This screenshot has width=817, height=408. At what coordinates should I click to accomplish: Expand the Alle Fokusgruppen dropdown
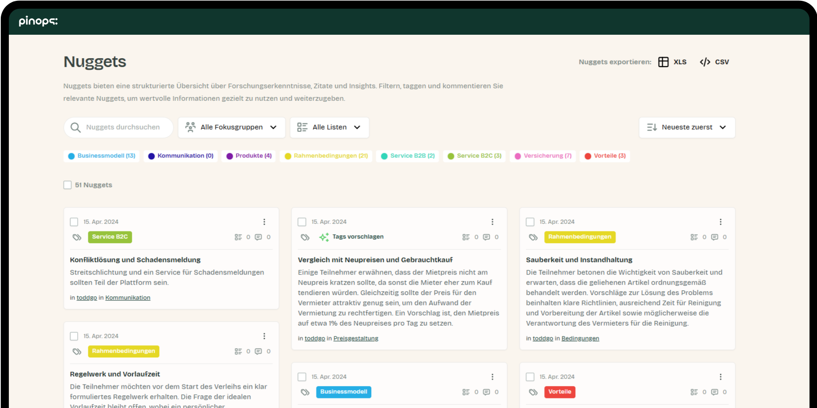pos(231,127)
